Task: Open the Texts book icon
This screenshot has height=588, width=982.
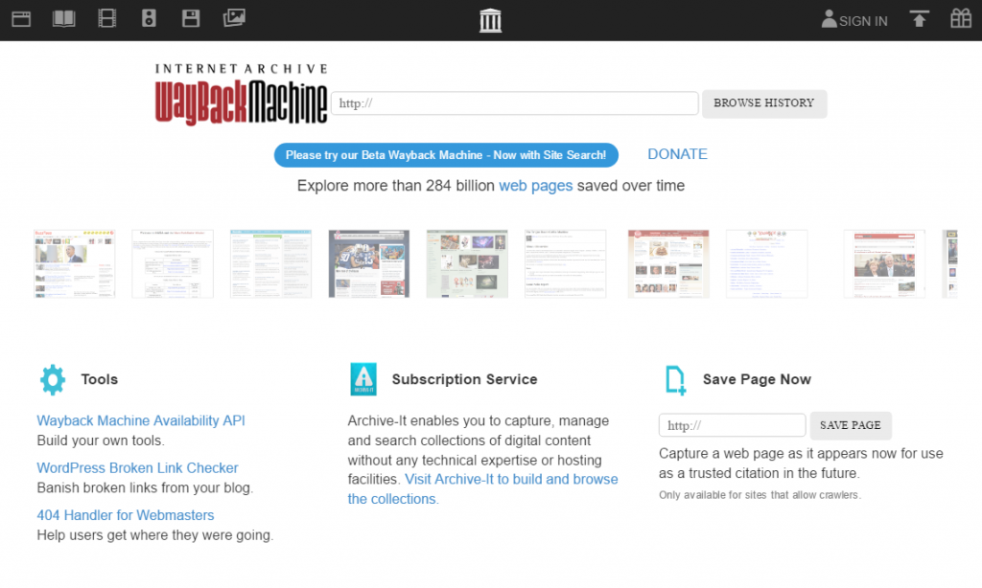Action: 64,19
